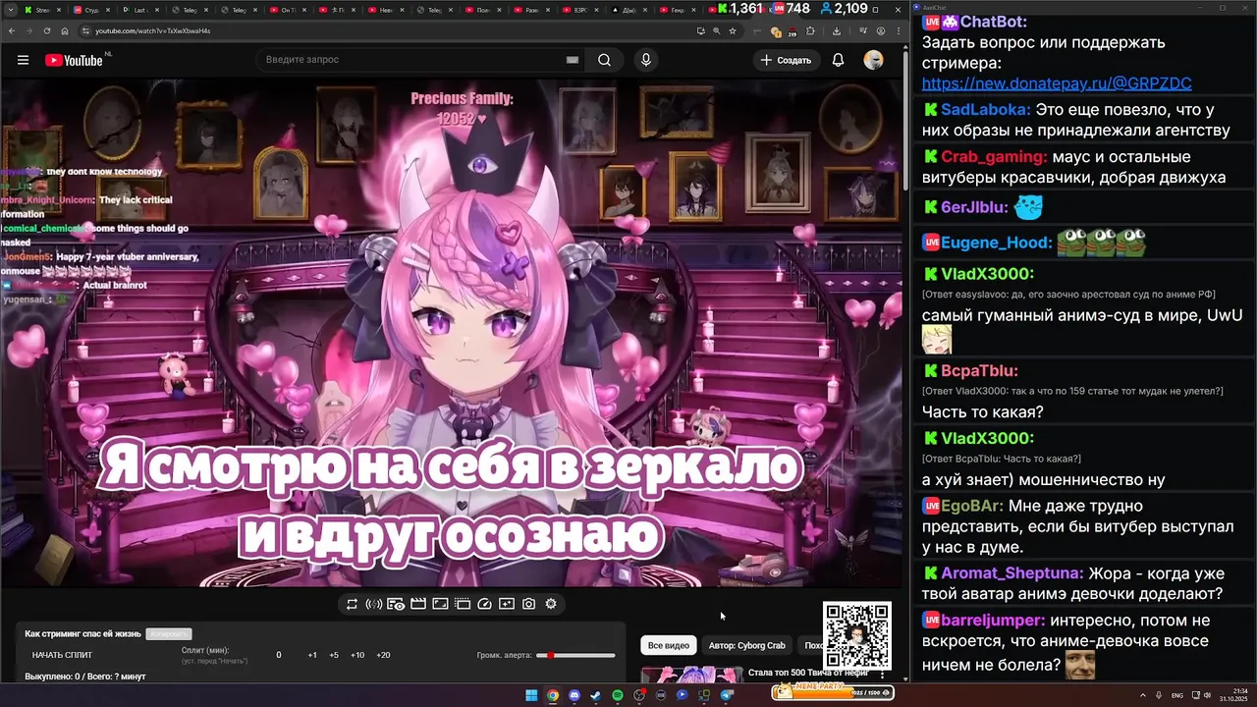Viewport: 1257px width, 707px height.
Task: Open the browser extensions puzzle icon
Action: 810,30
